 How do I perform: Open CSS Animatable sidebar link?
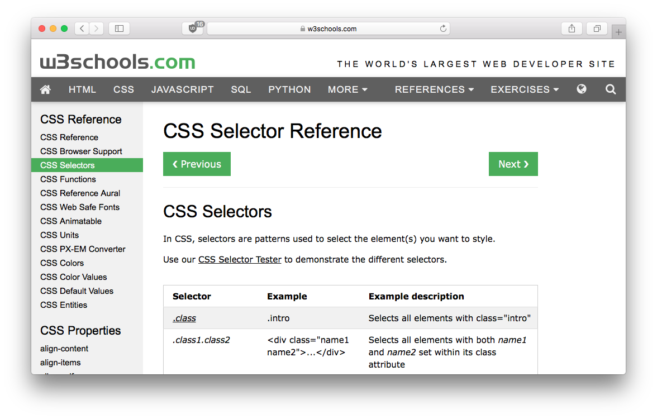click(x=71, y=221)
